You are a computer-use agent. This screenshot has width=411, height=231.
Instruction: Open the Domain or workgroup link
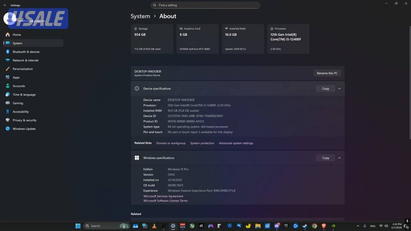click(x=171, y=143)
